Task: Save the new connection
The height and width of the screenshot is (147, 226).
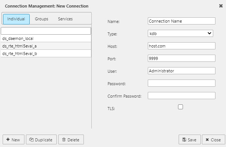Action: pyautogui.click(x=190, y=139)
